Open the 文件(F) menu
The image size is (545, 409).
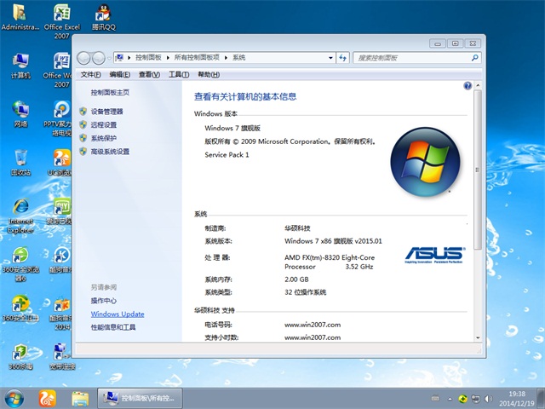91,75
